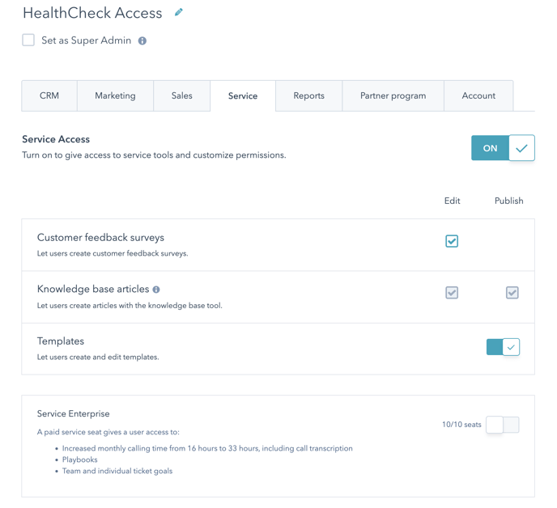Click the HealthCheck Access title
557x508 pixels.
[92, 13]
